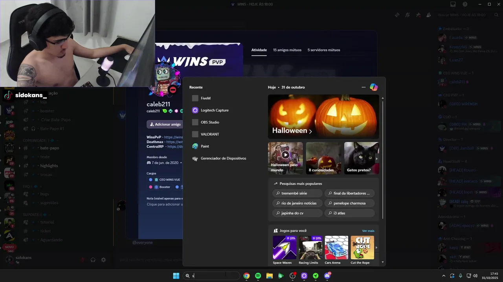Viewport: 503px width, 282px height.
Task: Search for tremembé série suggestion
Action: click(x=297, y=193)
